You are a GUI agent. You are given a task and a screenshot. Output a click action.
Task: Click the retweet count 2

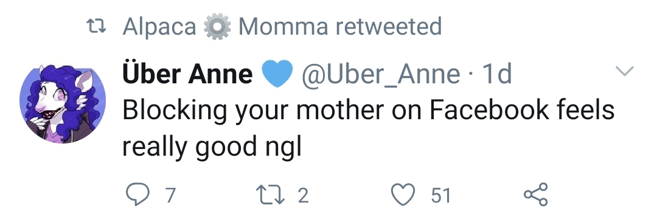pos(304,196)
